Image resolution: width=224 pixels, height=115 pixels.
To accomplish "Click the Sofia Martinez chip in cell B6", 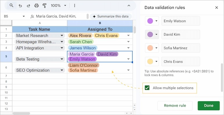I will [x=83, y=70].
